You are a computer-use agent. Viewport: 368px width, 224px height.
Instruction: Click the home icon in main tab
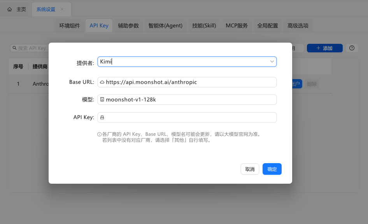pyautogui.click(x=10, y=9)
